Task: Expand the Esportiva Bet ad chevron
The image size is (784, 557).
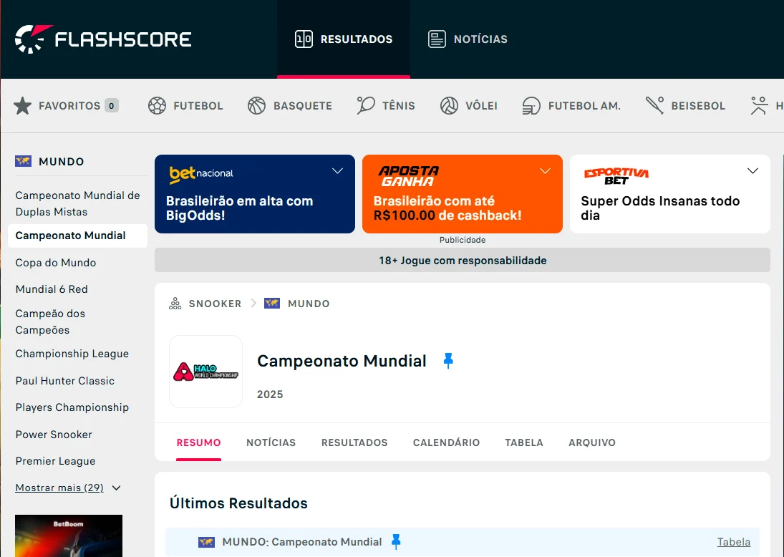Action: click(x=752, y=171)
